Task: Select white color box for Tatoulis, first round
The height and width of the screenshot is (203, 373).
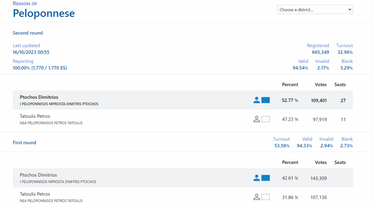Action: [x=266, y=197]
